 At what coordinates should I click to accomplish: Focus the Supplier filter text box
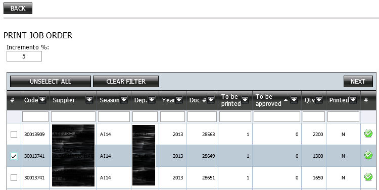73,117
